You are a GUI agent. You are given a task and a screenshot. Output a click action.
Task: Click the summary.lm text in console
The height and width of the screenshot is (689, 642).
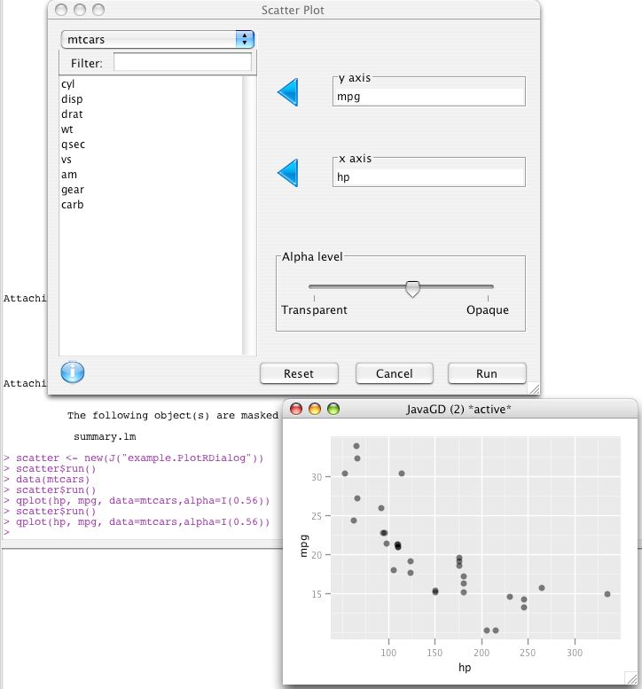[105, 437]
